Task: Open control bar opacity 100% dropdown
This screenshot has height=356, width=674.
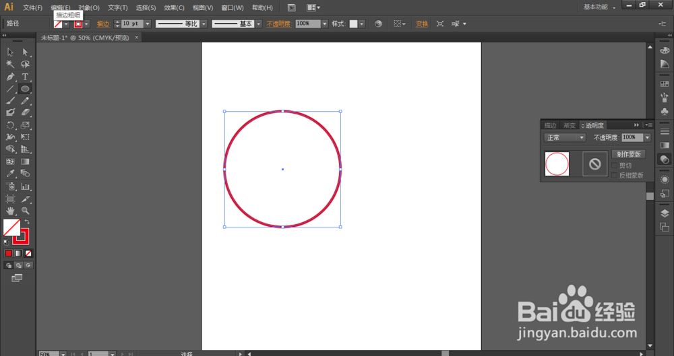Action: pyautogui.click(x=325, y=24)
